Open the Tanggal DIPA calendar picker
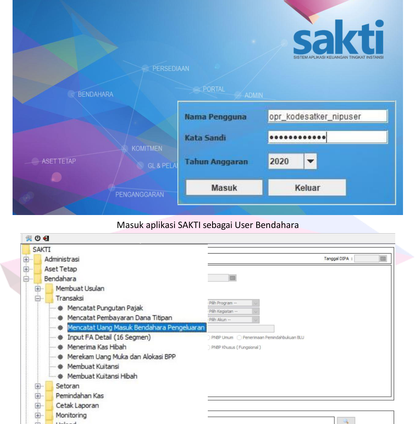416x424 pixels. click(x=383, y=259)
